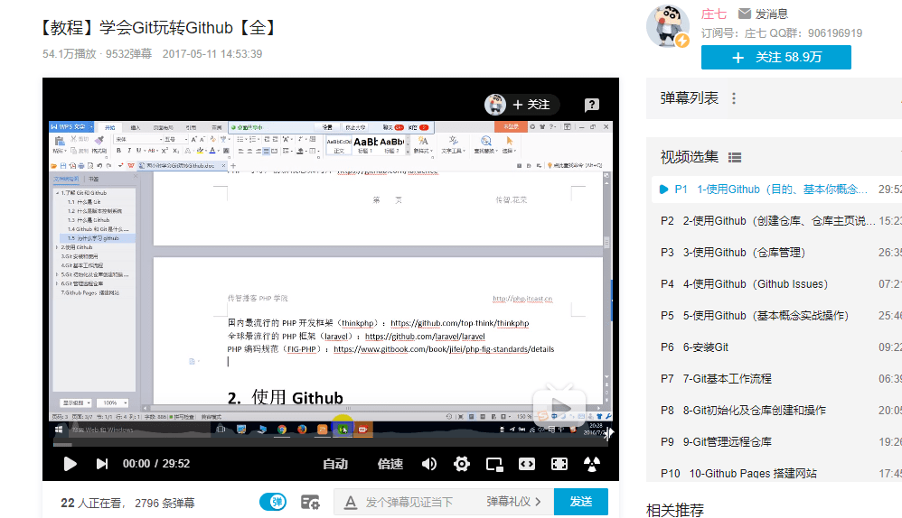Open uploader 庄七's avatar
The image size is (902, 518).
(668, 26)
